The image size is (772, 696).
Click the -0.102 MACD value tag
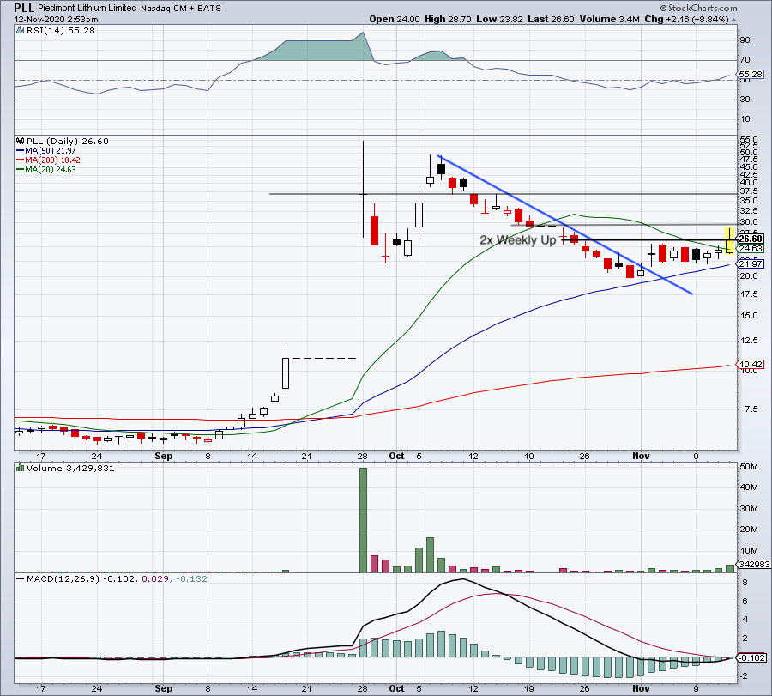coord(751,657)
